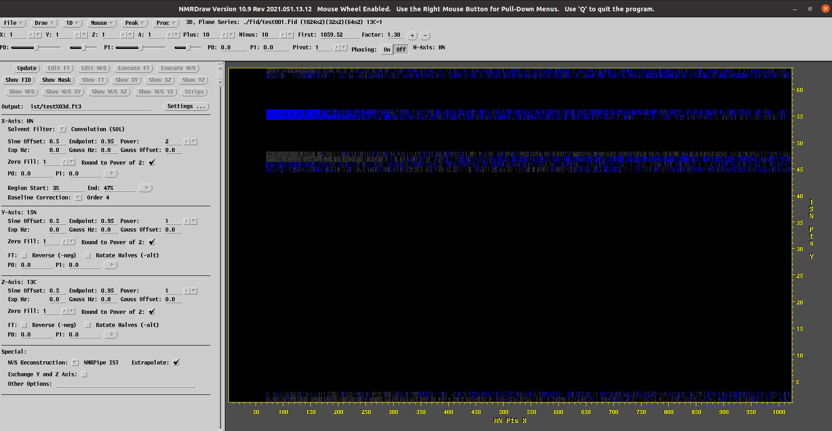
Task: Enable Exchange Y and Z Axis
Action: [84, 374]
